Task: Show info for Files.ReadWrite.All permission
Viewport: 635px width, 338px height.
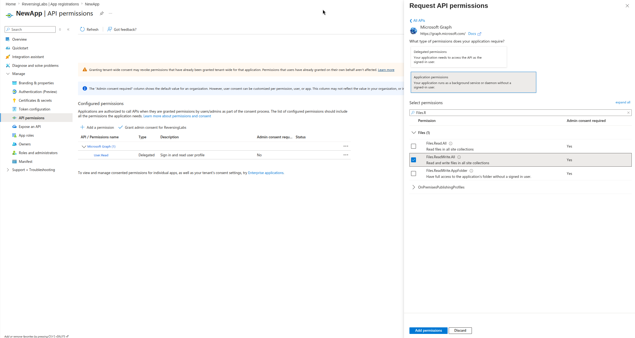Action: (459, 157)
